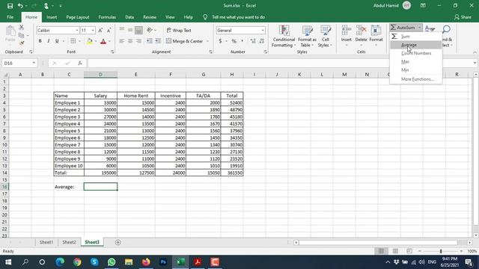479x269 pixels.
Task: Toggle Align Left
Action: click(121, 41)
